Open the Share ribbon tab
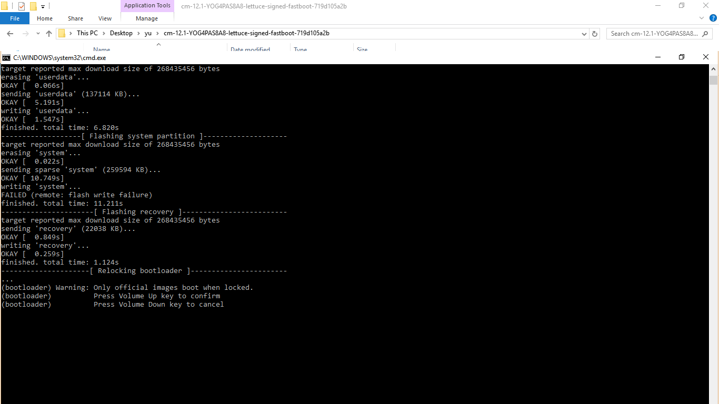Screen dimensions: 719x404 75,18
